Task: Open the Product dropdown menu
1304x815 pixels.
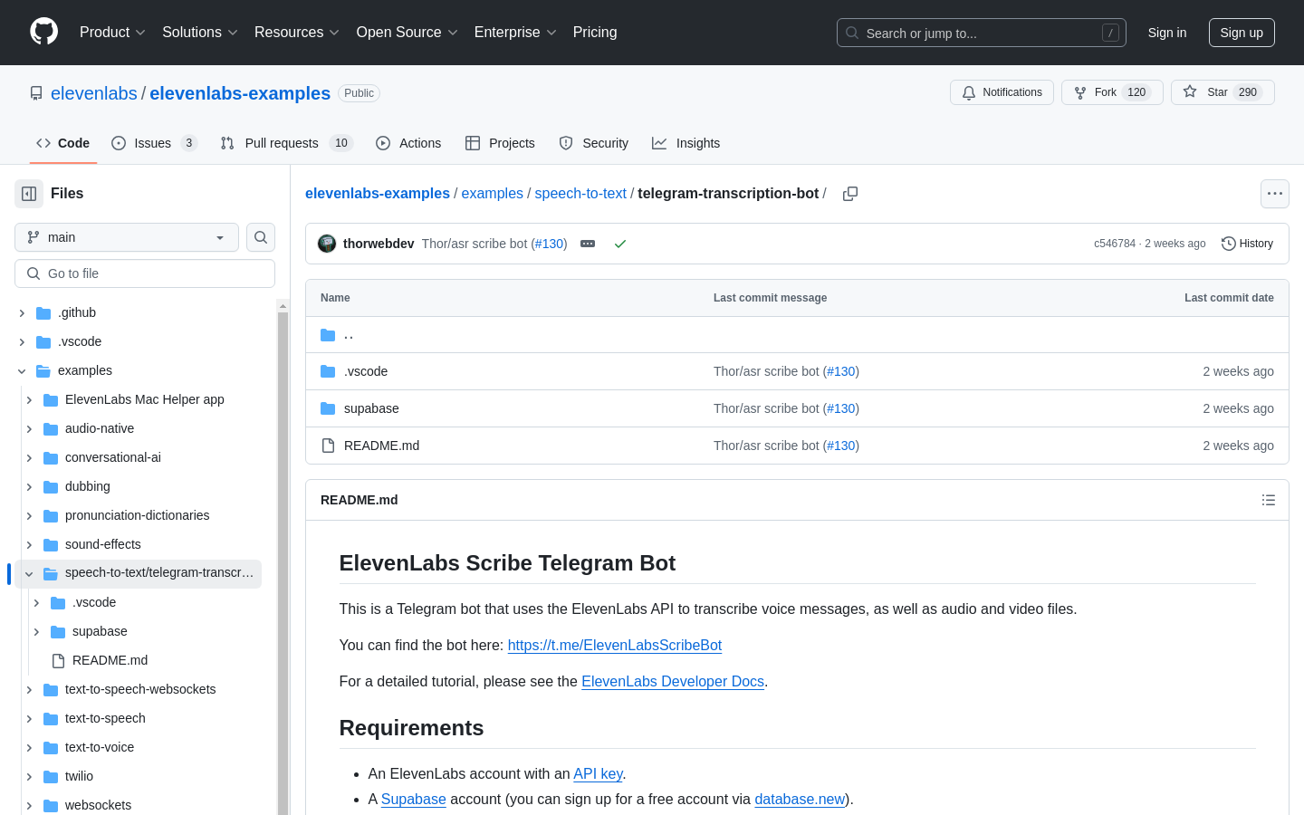Action: pyautogui.click(x=112, y=32)
